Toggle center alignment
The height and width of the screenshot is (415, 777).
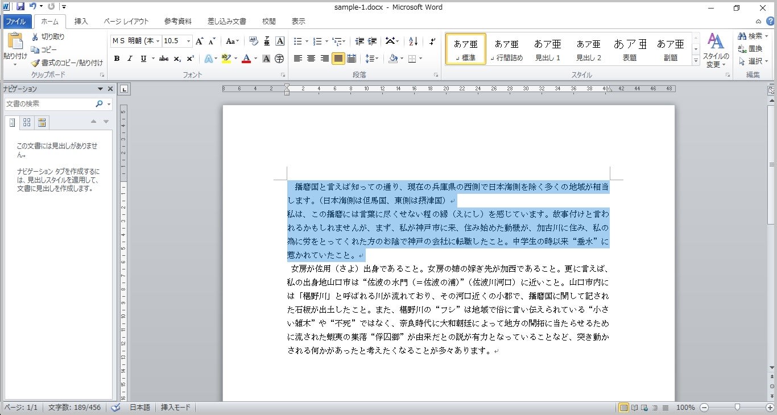(311, 59)
